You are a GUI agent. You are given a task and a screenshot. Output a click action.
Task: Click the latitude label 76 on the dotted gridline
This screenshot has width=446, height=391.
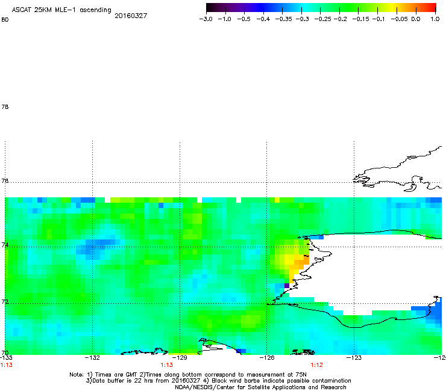[x=5, y=181]
